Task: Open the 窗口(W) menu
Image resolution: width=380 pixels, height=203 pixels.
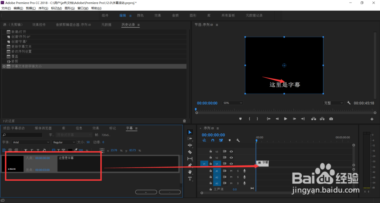Action: (x=83, y=8)
